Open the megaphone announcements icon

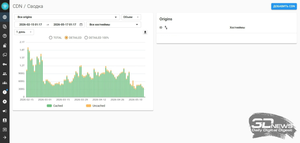[x=5, y=111]
